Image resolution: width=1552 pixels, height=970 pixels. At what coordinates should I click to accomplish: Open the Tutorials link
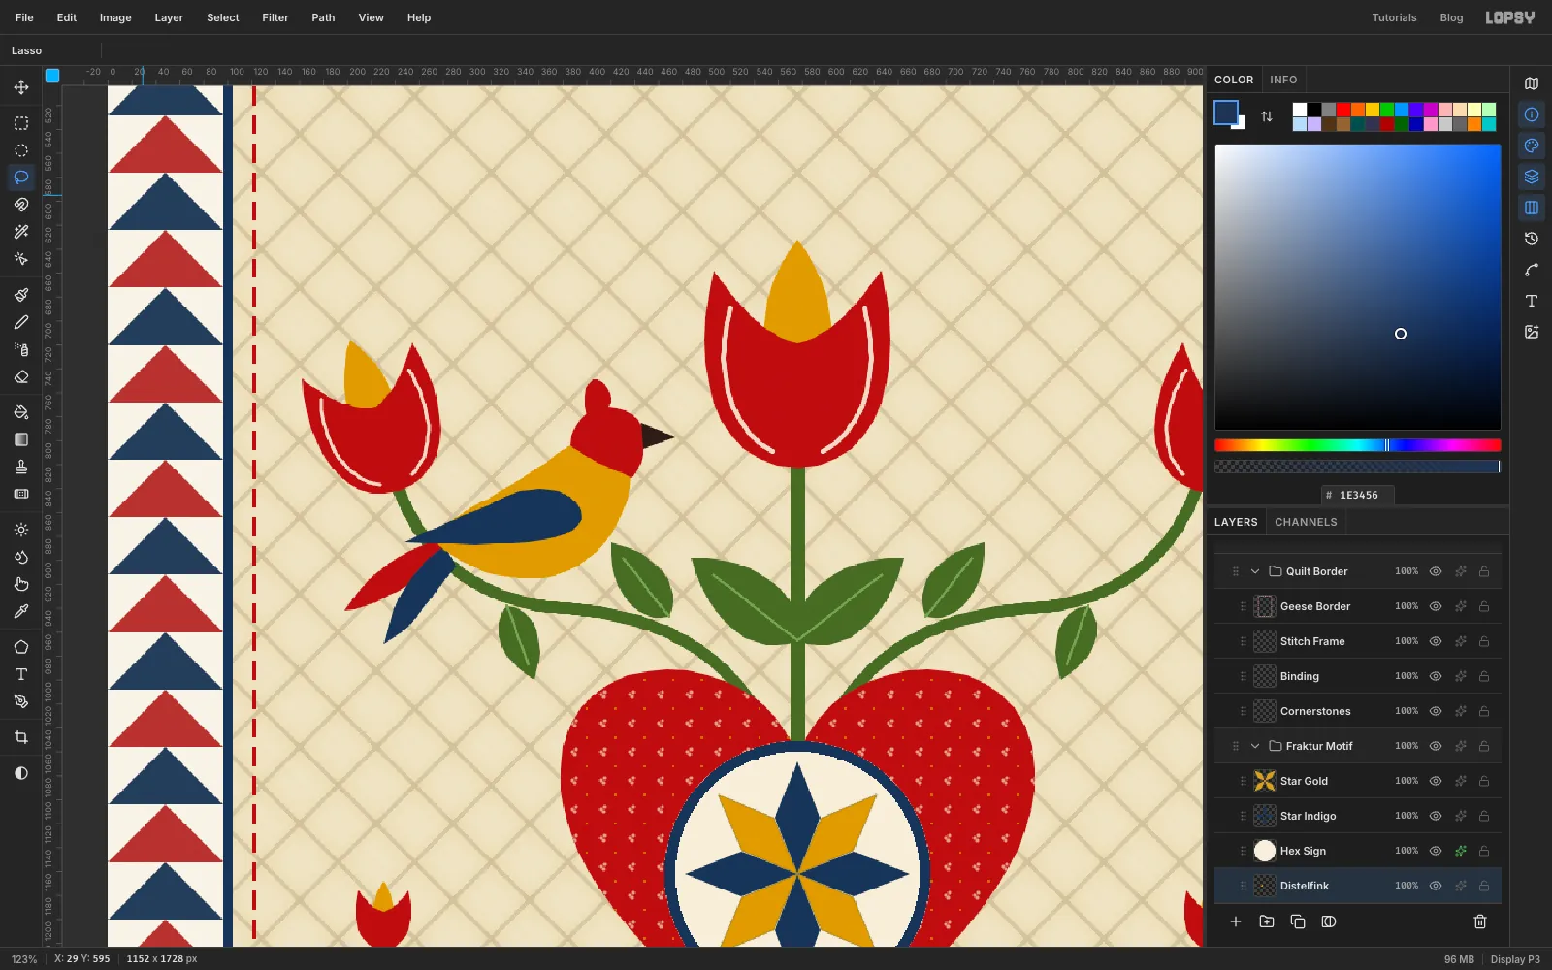[x=1394, y=17]
